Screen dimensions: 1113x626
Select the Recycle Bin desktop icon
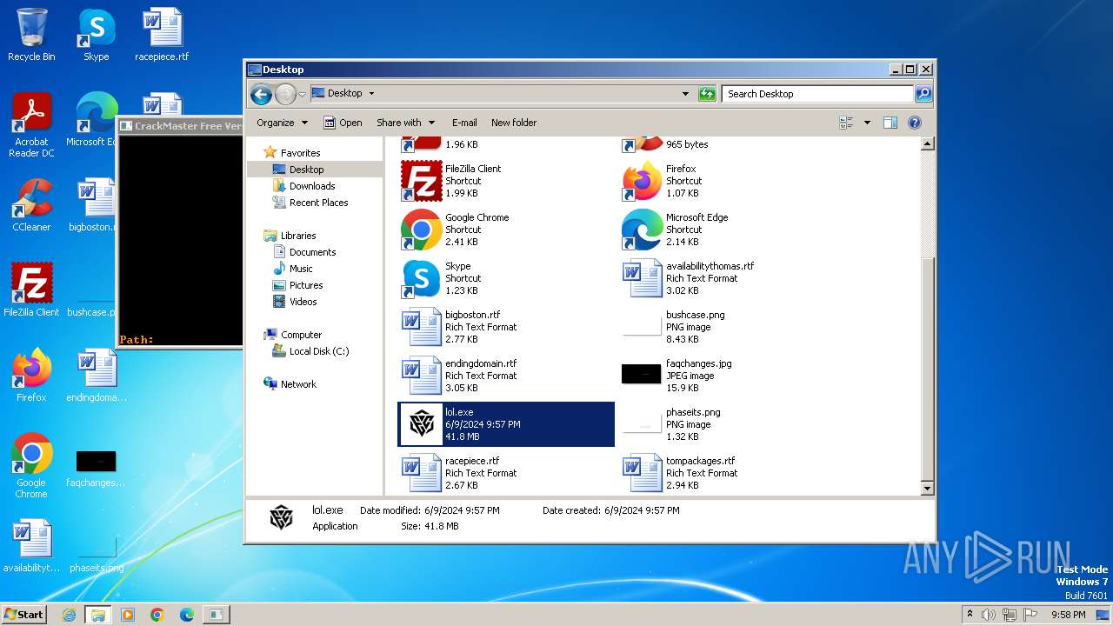pos(31,35)
